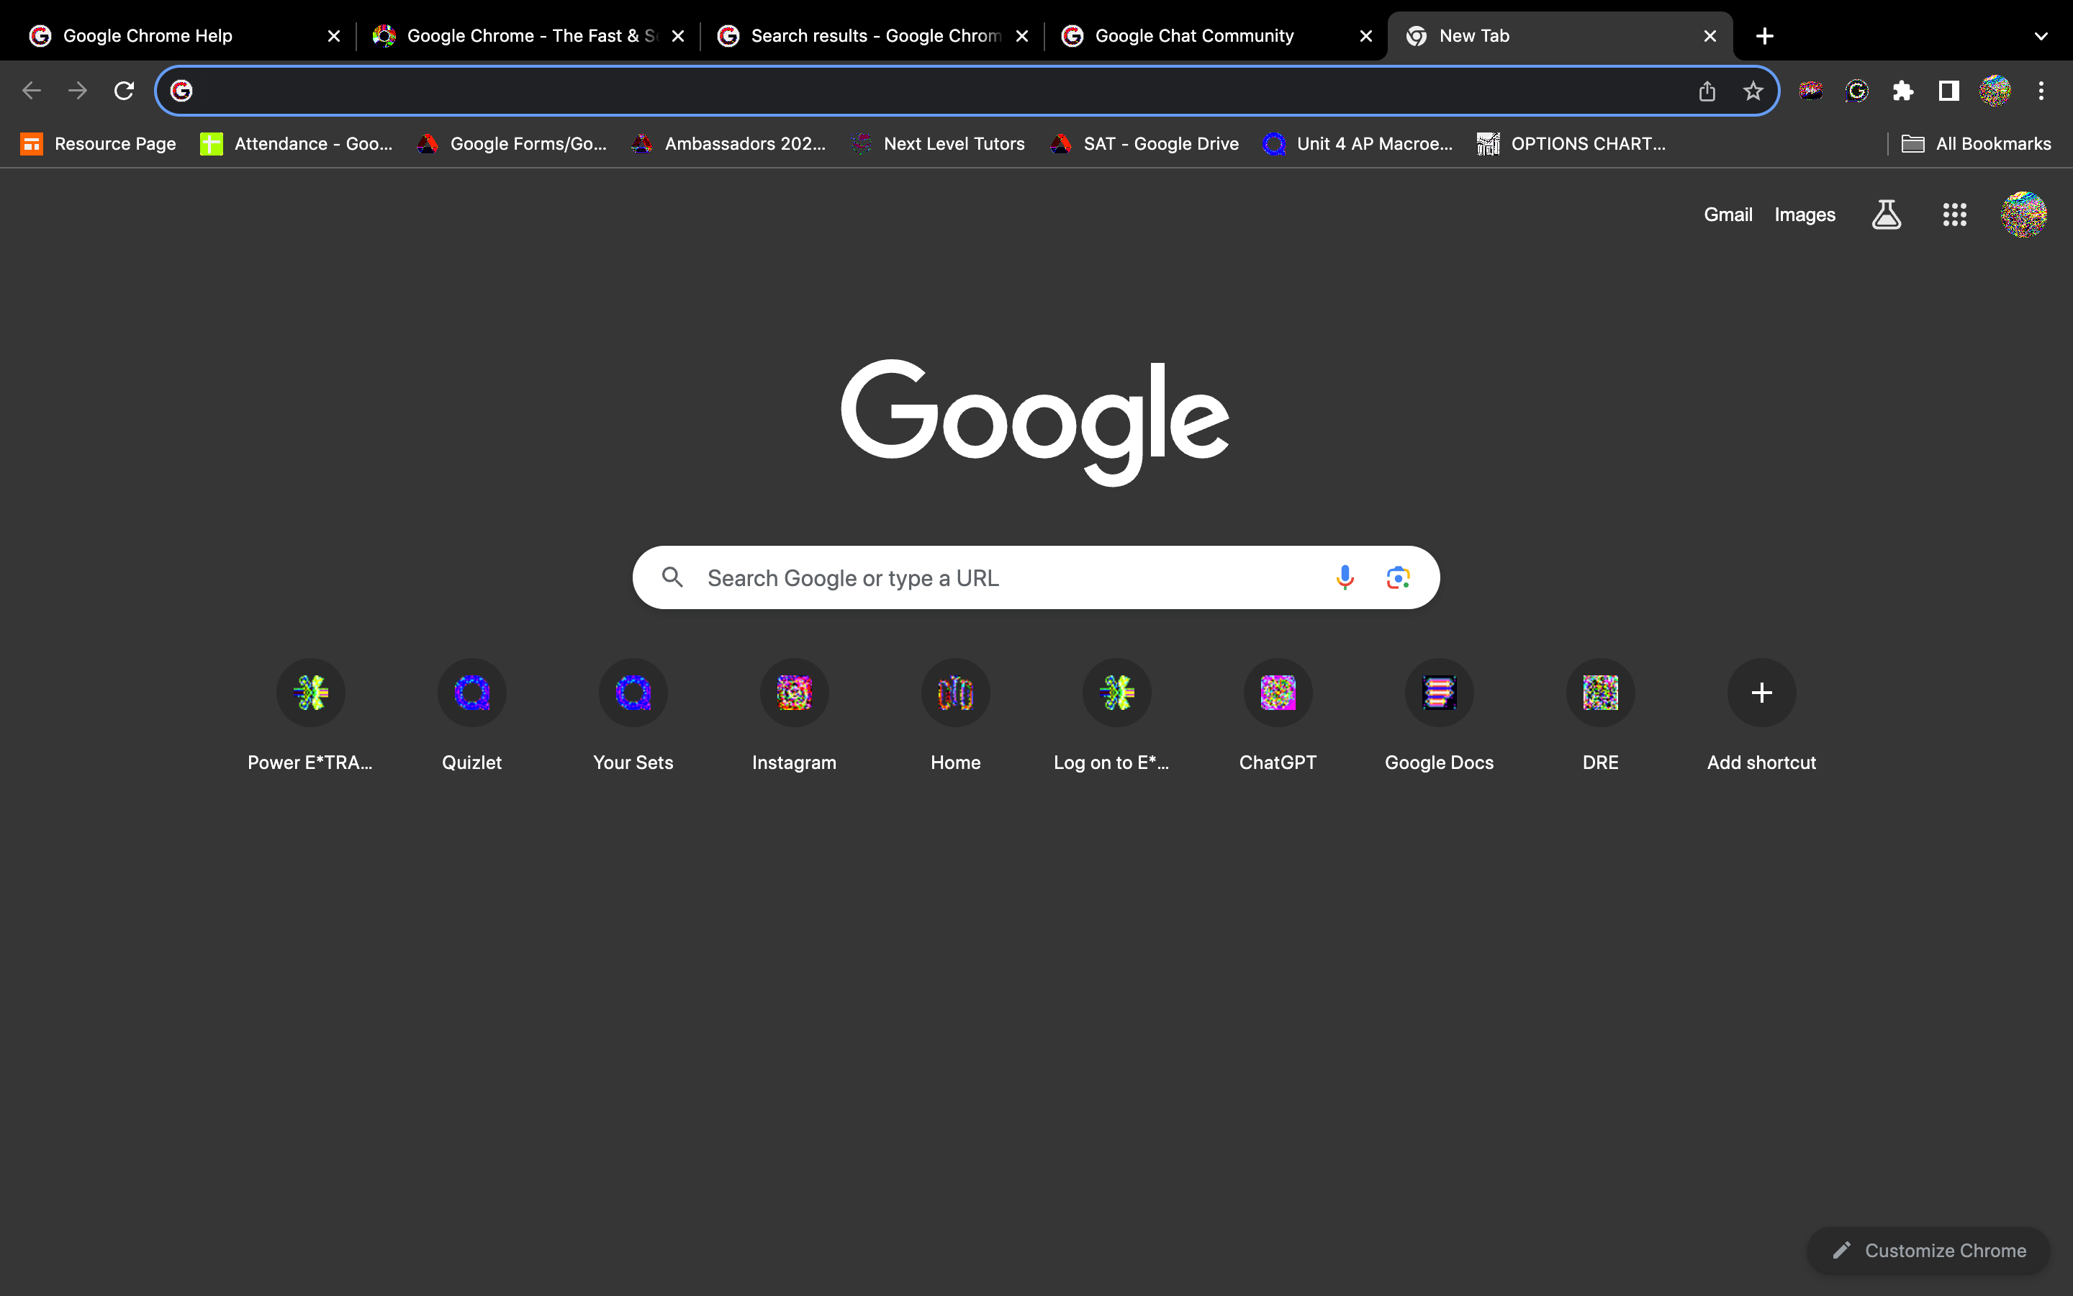This screenshot has height=1296, width=2073.
Task: Click the share page icon in address bar
Action: pyautogui.click(x=1707, y=91)
